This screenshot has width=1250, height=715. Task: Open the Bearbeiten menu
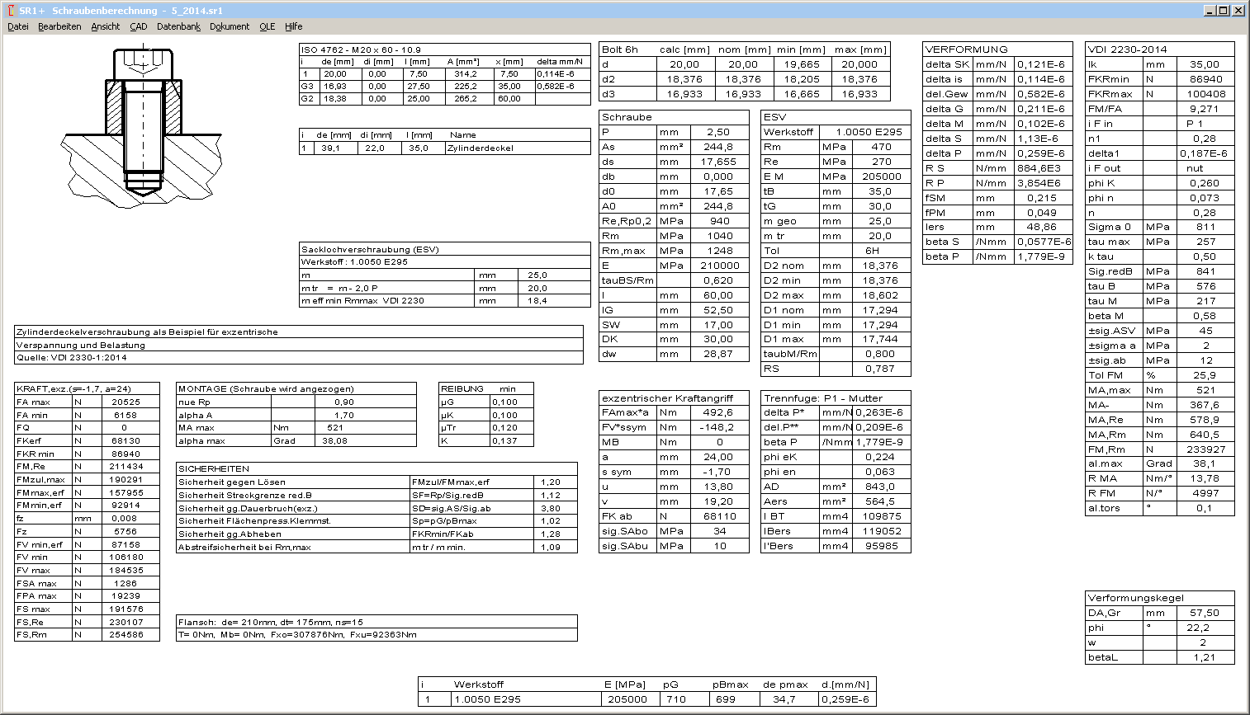pos(59,26)
